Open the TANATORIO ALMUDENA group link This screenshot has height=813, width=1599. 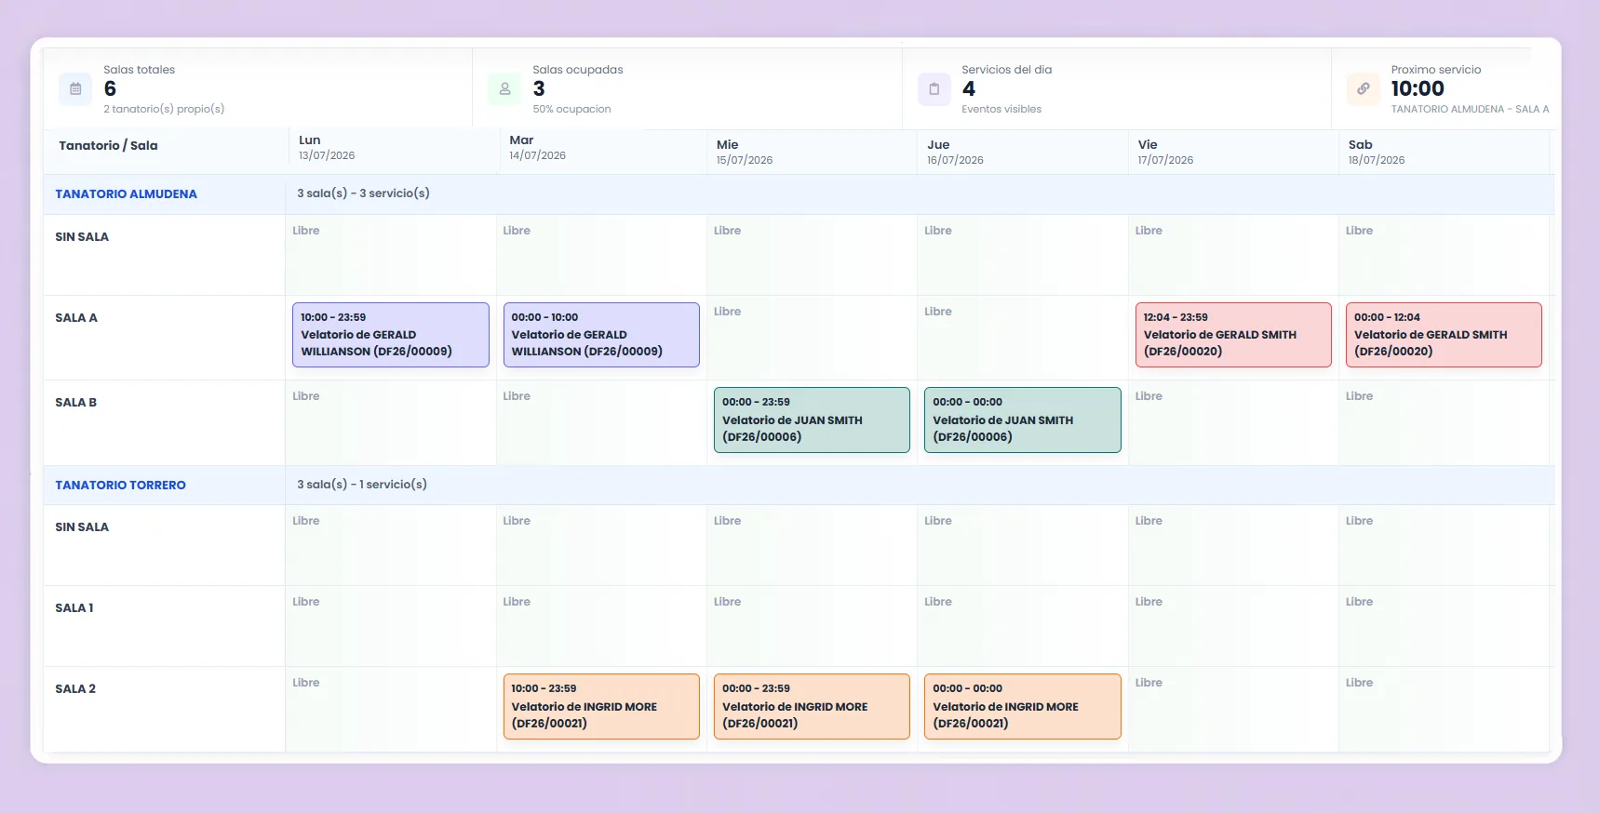(126, 194)
